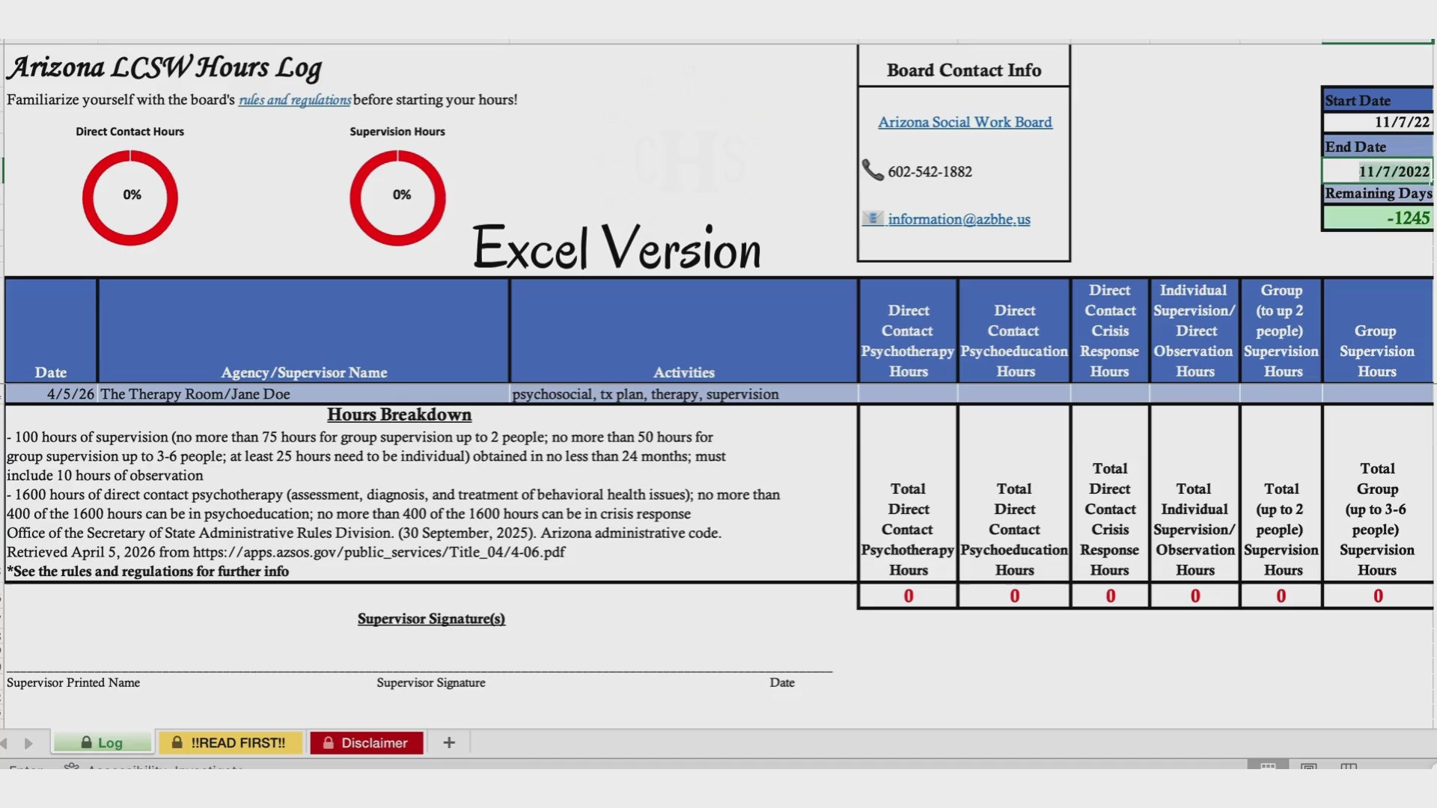
Task: Select the End Date cell 11/7/2022
Action: (1377, 171)
